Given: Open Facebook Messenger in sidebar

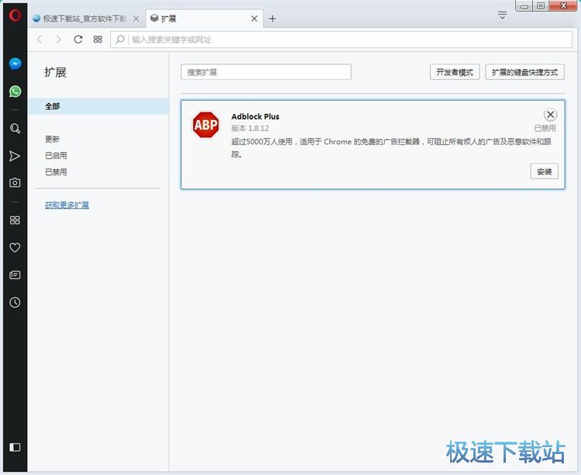Looking at the screenshot, I should 15,64.
